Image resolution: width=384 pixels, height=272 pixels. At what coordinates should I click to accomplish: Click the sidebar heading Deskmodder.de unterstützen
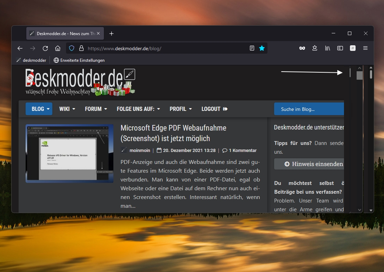(309, 127)
